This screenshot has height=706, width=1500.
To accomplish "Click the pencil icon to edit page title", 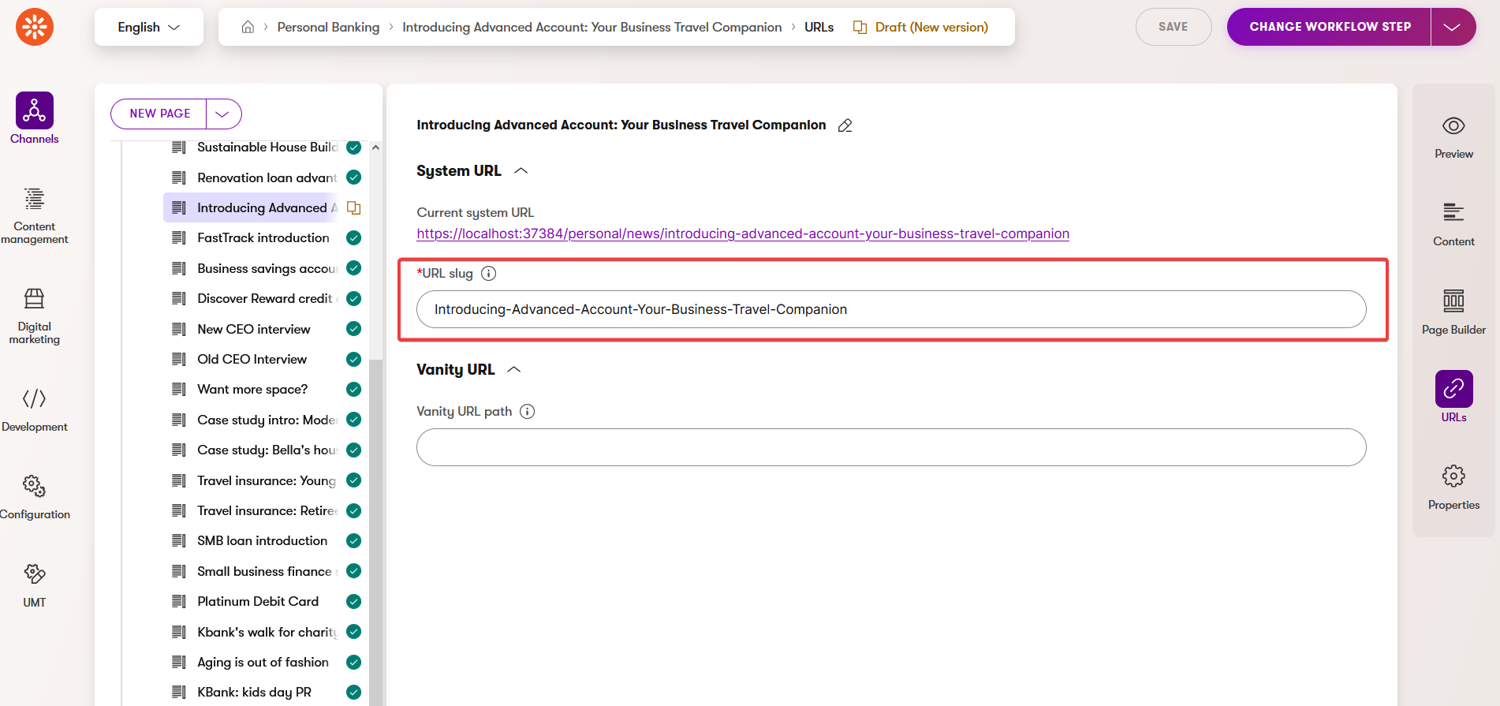I will [x=845, y=125].
